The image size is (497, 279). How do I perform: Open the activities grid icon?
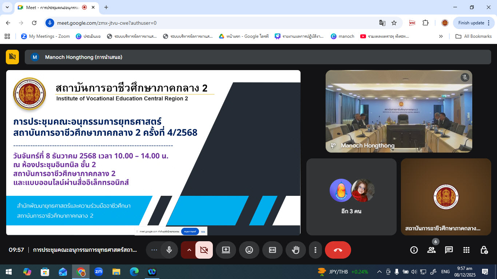[x=466, y=250]
